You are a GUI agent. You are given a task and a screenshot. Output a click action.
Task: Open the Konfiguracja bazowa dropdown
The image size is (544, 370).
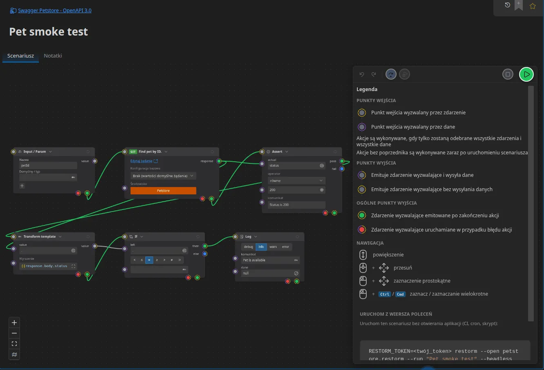click(x=163, y=176)
